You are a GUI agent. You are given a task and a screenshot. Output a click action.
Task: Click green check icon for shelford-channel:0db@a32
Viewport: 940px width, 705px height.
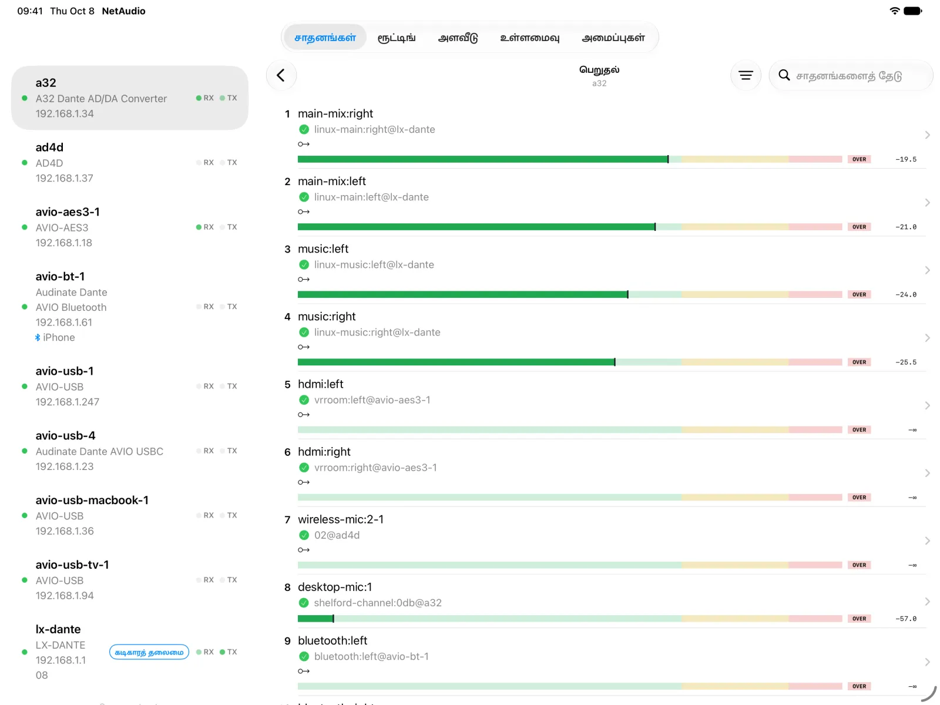(304, 603)
